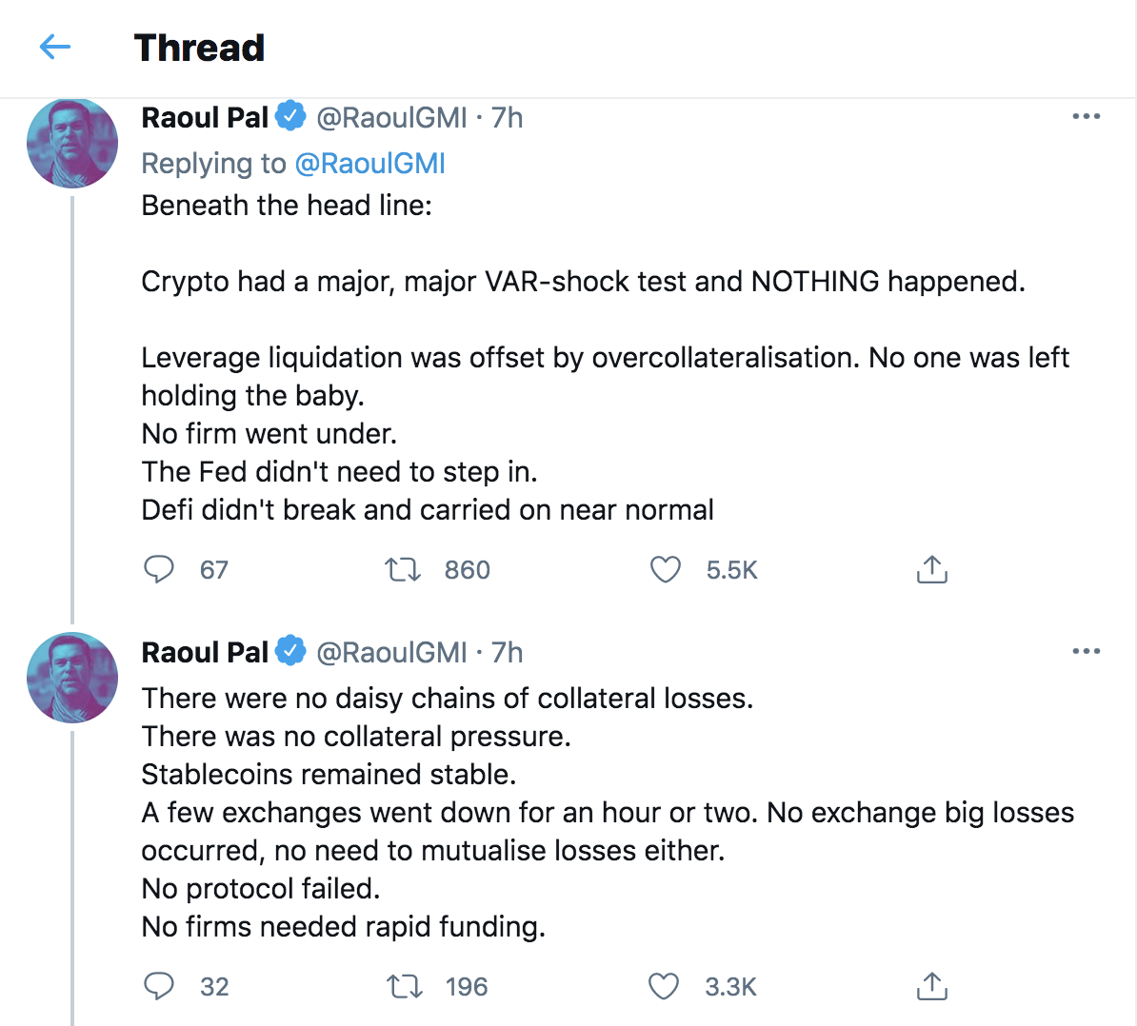Viewport: 1137px width, 1026px height.
Task: Go back using the blue arrow
Action: (x=54, y=47)
